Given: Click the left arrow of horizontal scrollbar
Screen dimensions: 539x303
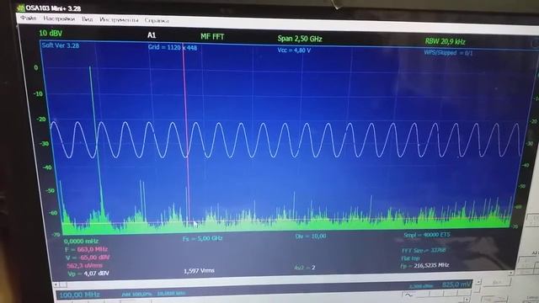Looking at the screenshot, I should [56, 284].
